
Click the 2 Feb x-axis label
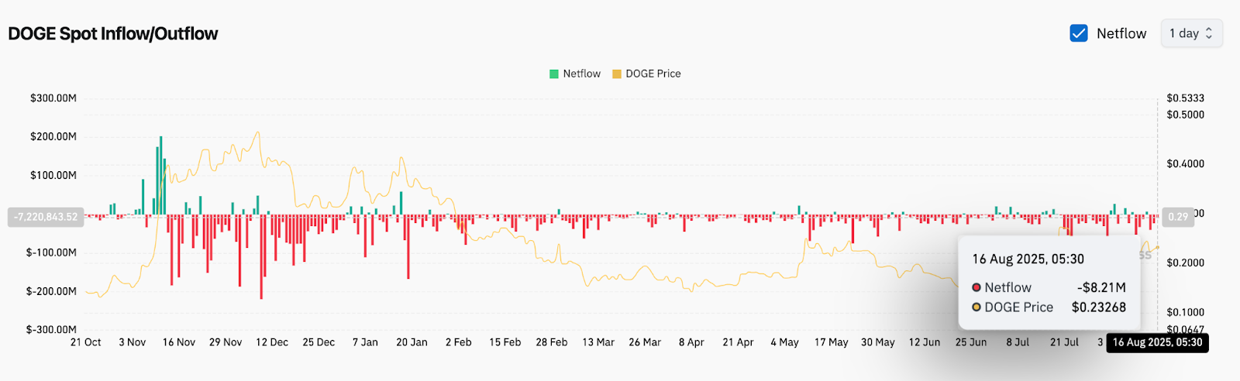click(458, 342)
